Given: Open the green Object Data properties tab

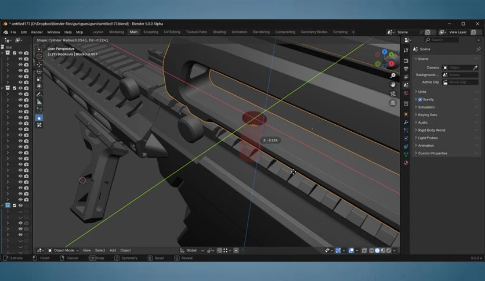Looking at the screenshot, I should (406, 154).
